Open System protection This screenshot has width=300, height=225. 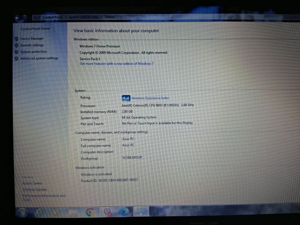pyautogui.click(x=33, y=52)
